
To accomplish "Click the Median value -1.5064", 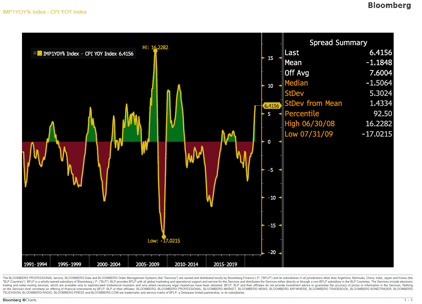I will tap(379, 83).
